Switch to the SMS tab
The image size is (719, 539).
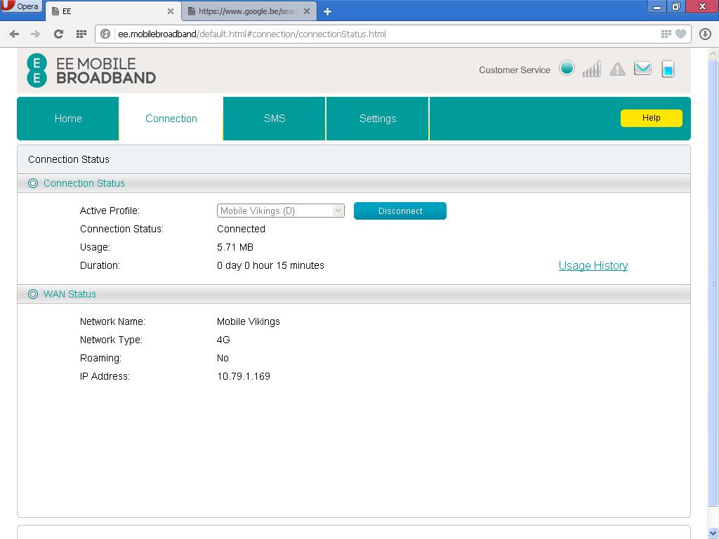point(275,119)
